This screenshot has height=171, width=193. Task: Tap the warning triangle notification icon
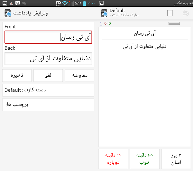(11, 4)
